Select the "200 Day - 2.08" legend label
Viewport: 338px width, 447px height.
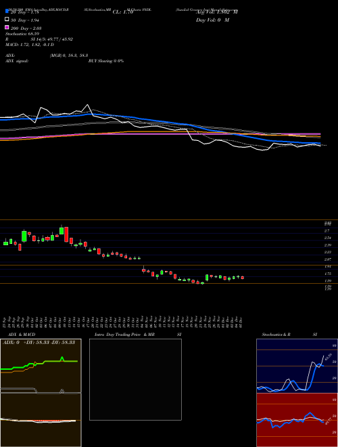tap(26, 28)
